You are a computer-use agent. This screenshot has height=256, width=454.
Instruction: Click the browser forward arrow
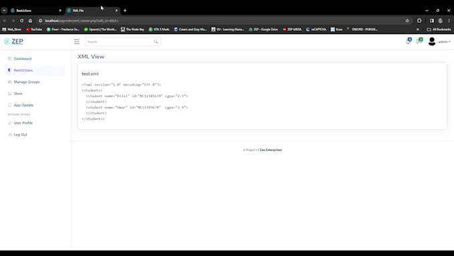[13, 21]
